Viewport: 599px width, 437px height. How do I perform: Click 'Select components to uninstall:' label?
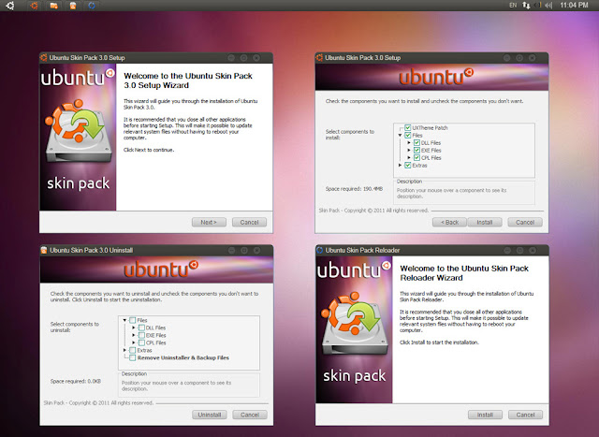(75, 327)
